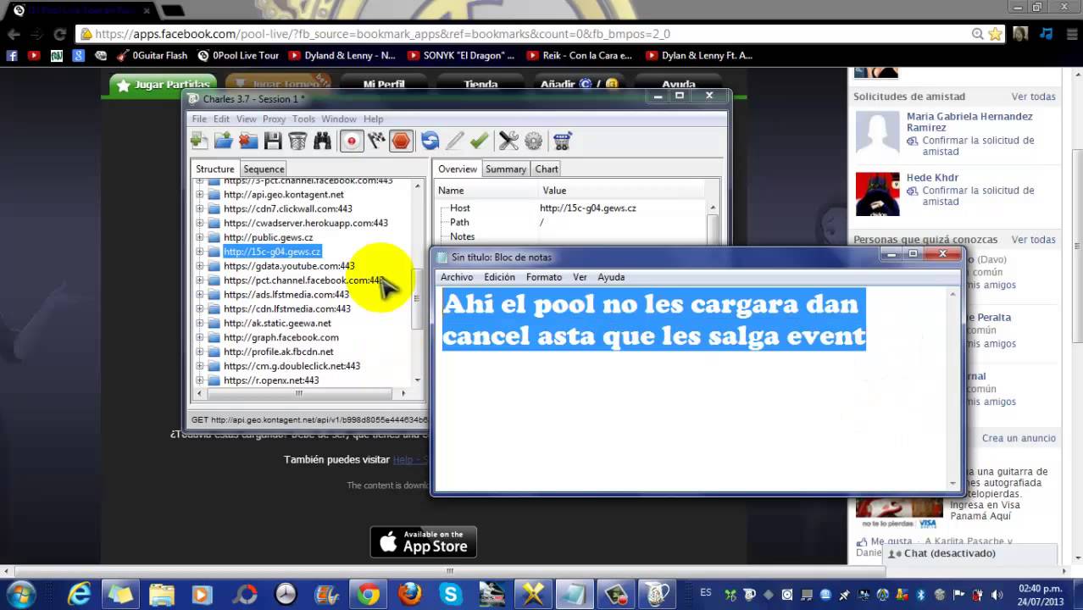Click the green checkmark Validate icon
Viewport: 1083px width, 610px height.
480,141
